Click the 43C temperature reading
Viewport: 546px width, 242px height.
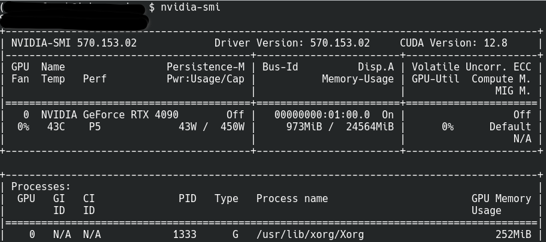[56, 126]
